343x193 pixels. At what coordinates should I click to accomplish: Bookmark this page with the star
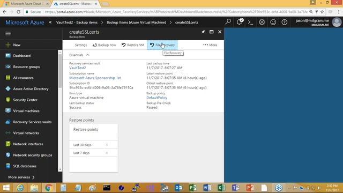click(322, 12)
